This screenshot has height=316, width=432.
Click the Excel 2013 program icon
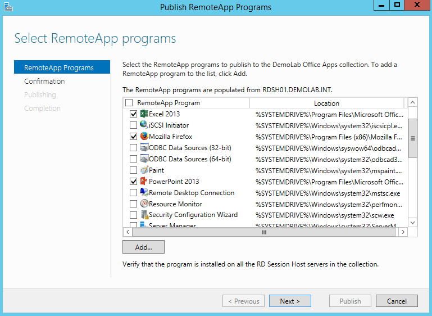[x=144, y=114]
